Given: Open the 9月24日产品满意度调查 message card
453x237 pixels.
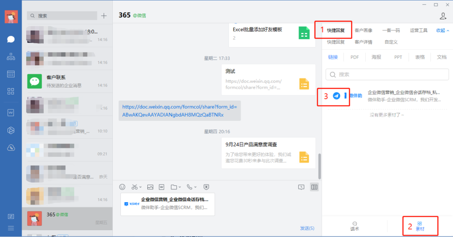Looking at the screenshot, I should click(x=269, y=153).
